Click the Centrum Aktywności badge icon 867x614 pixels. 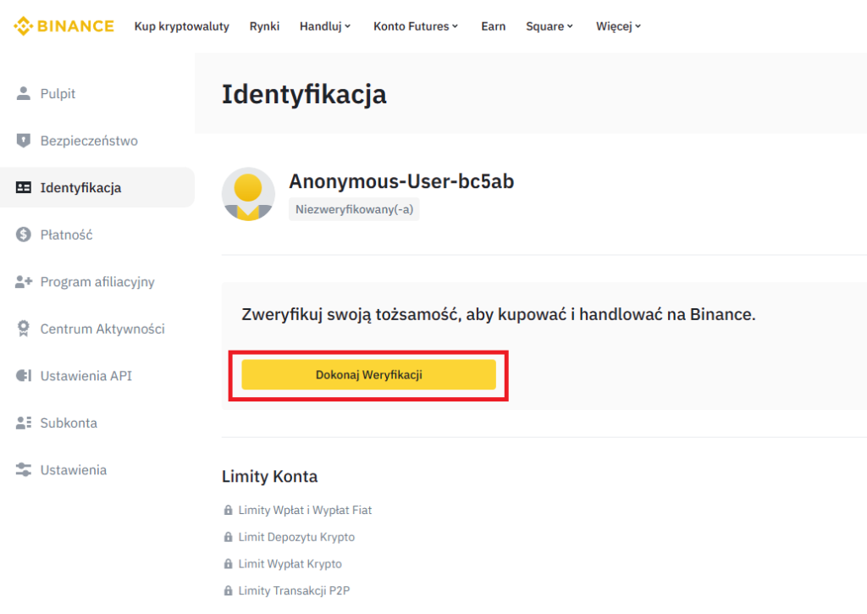[x=23, y=329]
